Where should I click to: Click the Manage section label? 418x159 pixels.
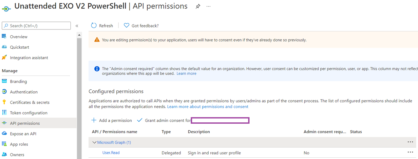point(10,71)
